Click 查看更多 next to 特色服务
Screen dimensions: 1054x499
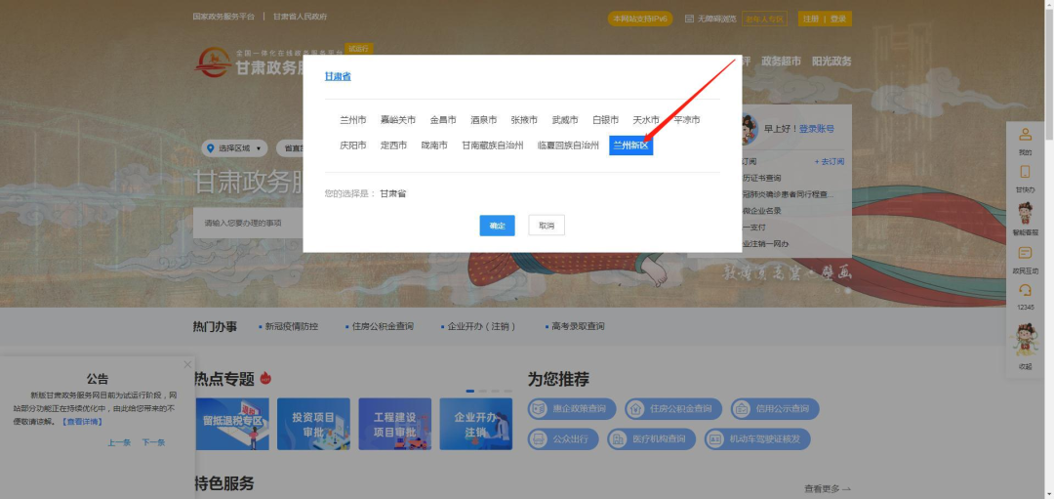pyautogui.click(x=828, y=489)
